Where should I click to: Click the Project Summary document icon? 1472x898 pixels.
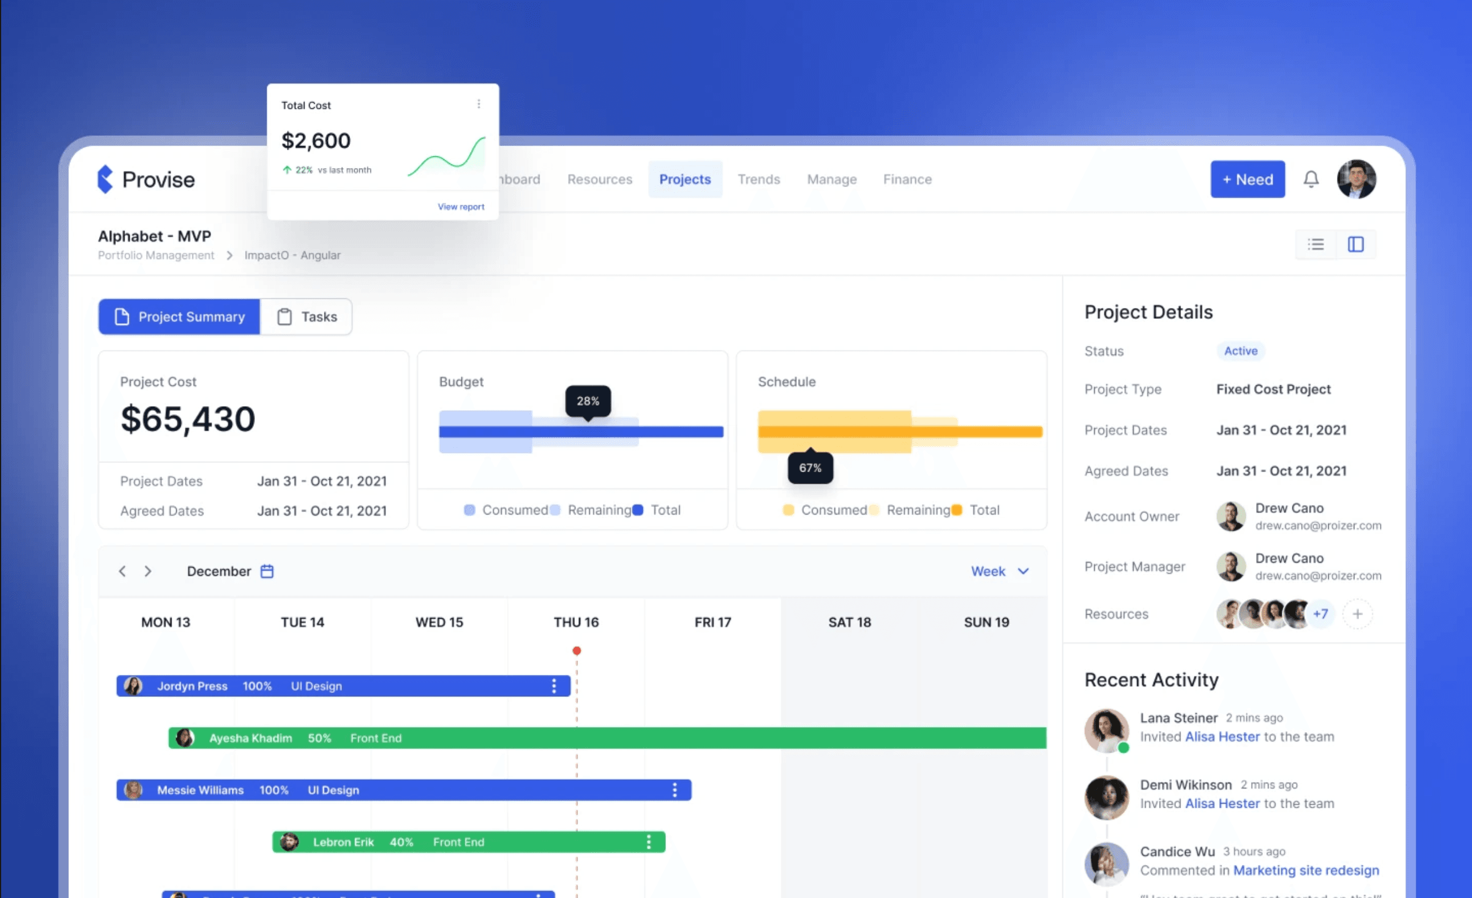pyautogui.click(x=122, y=316)
